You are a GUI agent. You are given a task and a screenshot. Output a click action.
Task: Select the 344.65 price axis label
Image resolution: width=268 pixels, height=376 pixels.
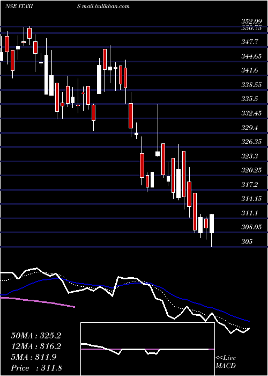pyautogui.click(x=251, y=56)
